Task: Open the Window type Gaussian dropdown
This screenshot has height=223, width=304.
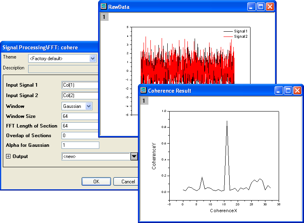Action: 88,106
